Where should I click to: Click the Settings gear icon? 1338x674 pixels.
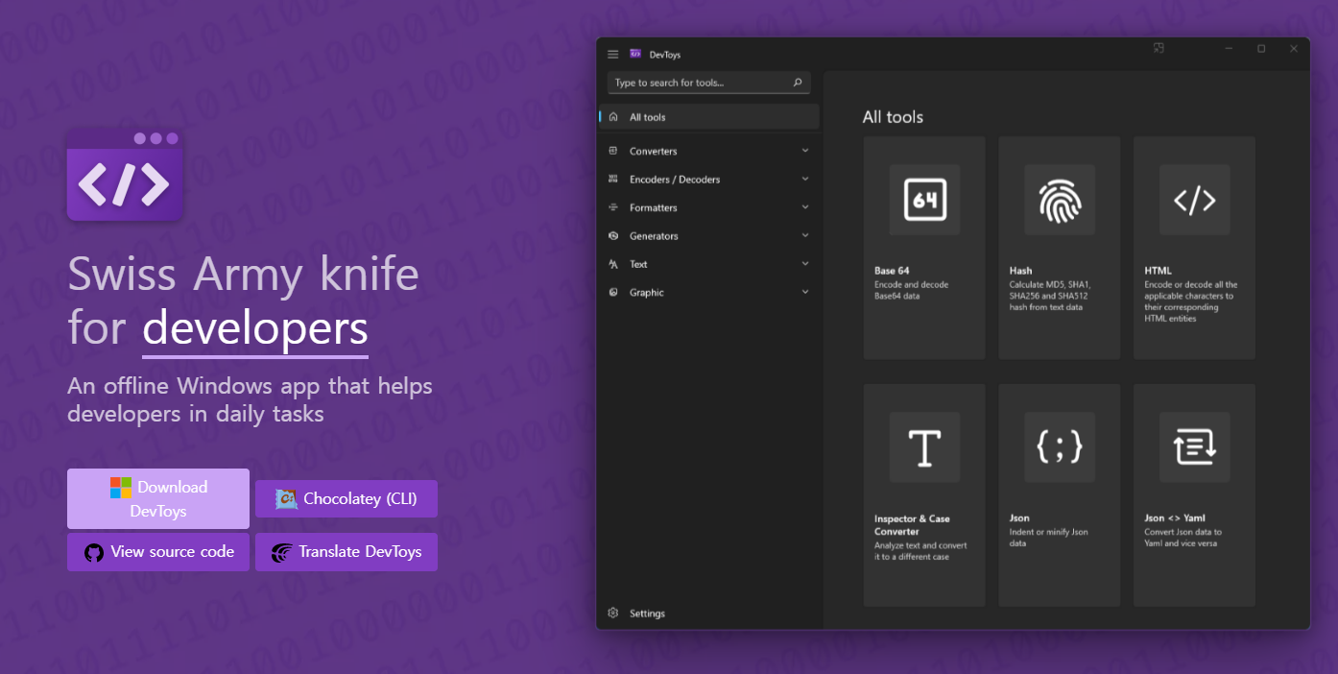[x=613, y=613]
